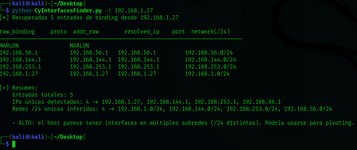Image resolution: width=357 pixels, height=150 pixels.
Task: Click the port column header
Action: [178, 32]
